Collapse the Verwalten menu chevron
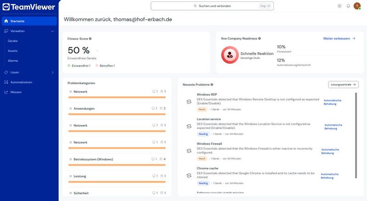This screenshot has width=367, height=201. pyautogui.click(x=52, y=31)
